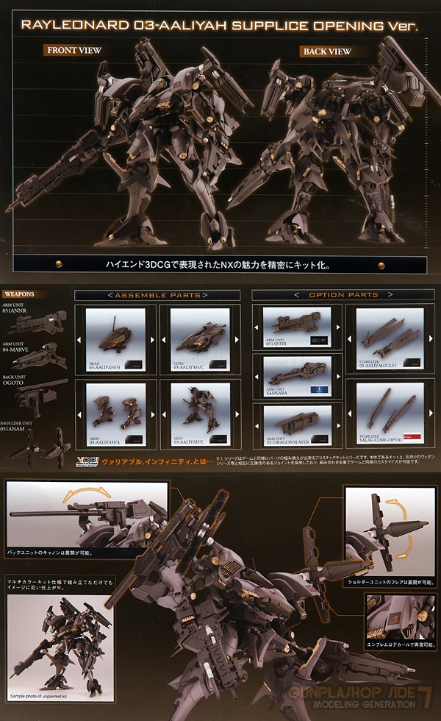This screenshot has height=721, width=441.
Task: Click the 'SHOULDER UNIT 051ANAM' label
Action: [x=16, y=426]
